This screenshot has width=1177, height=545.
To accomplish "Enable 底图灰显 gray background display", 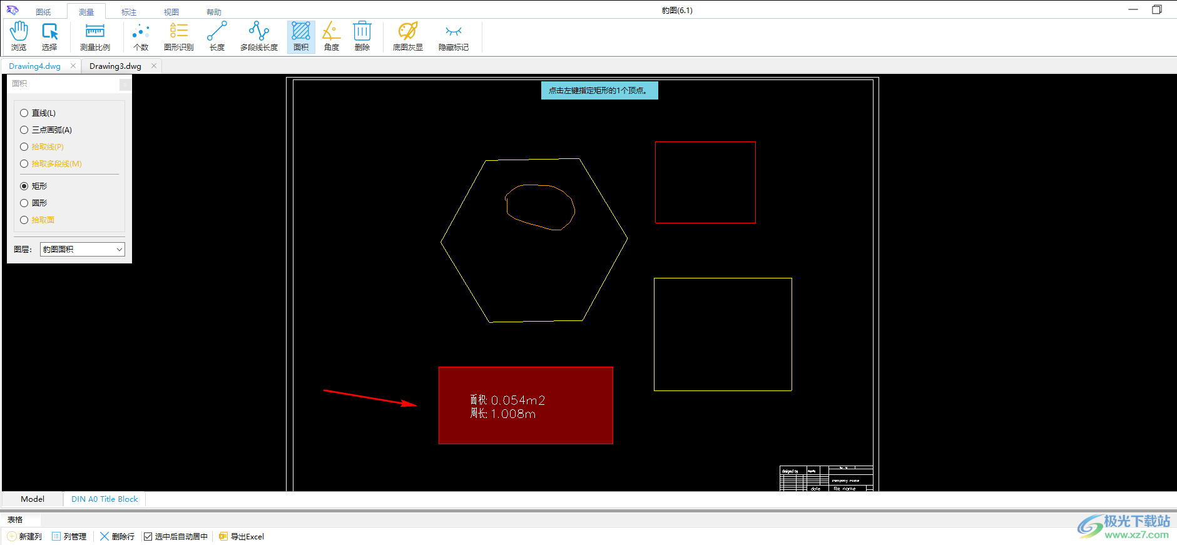I will pos(408,36).
